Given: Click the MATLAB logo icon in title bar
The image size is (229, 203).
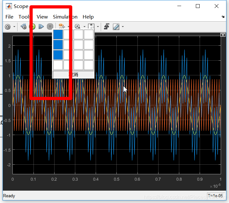Looking at the screenshot, I should click(x=9, y=6).
